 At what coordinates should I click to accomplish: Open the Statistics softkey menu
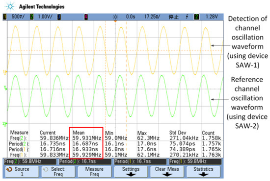pos(203,172)
